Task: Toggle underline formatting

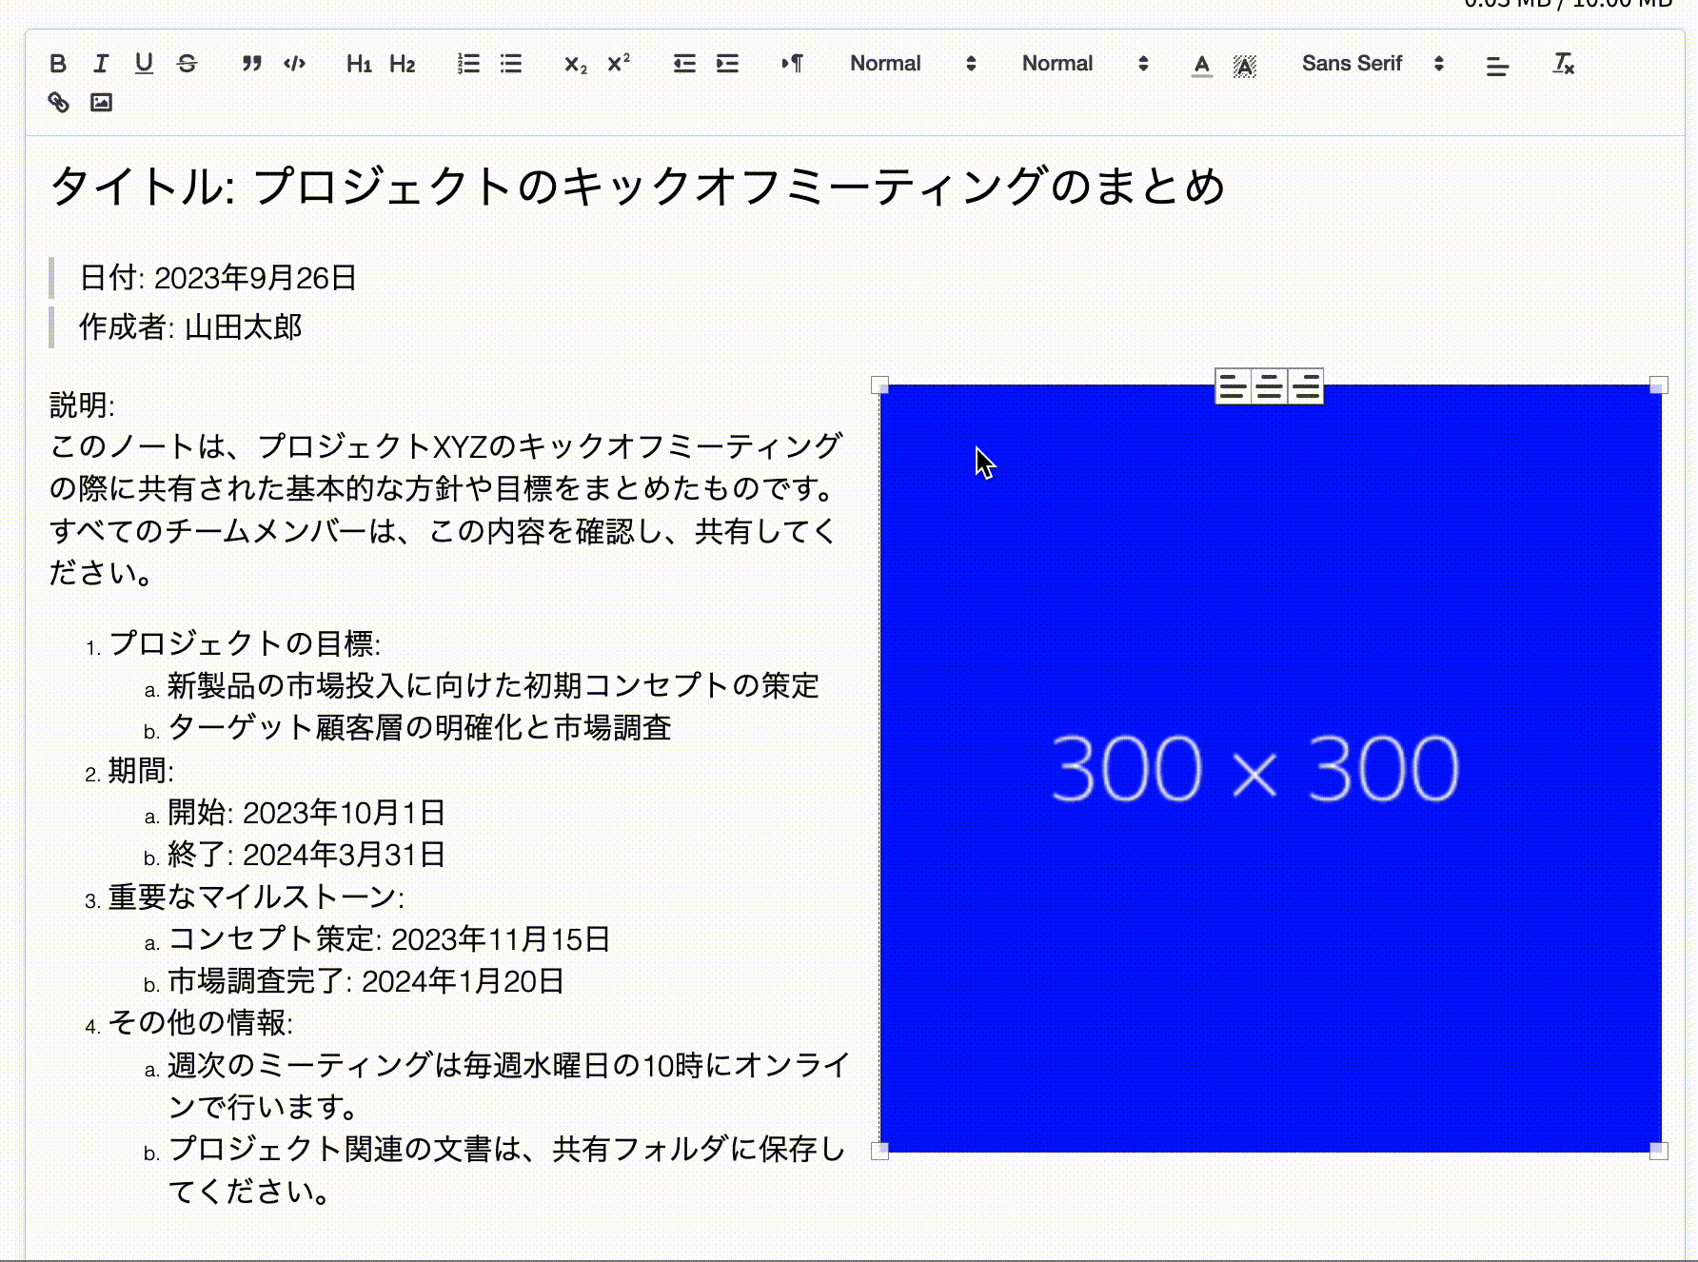Action: tap(144, 64)
